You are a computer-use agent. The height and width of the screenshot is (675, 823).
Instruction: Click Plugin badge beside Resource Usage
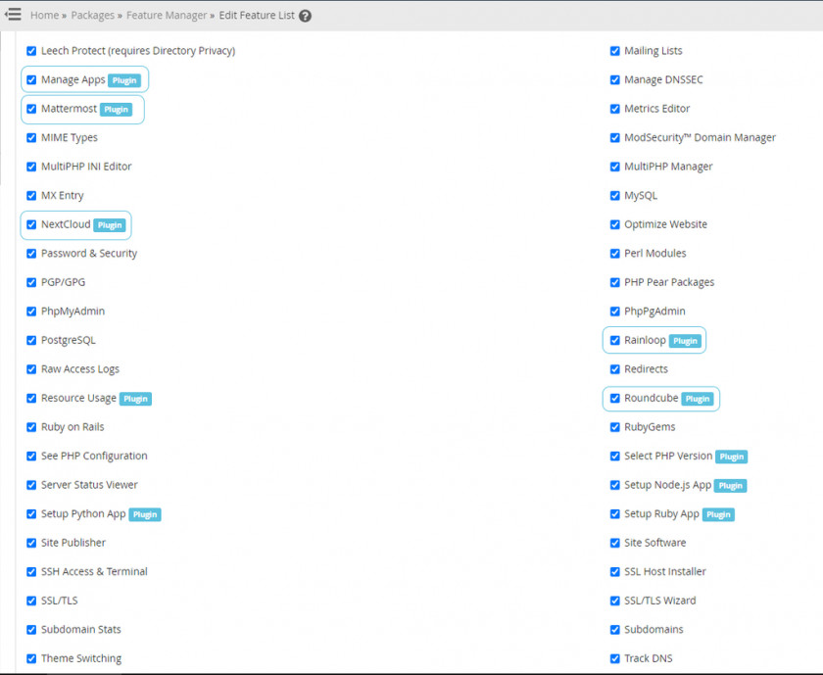pos(135,399)
